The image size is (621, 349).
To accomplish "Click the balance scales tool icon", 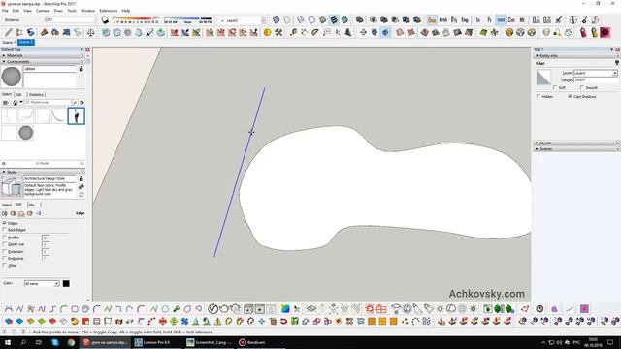I will pyautogui.click(x=91, y=32).
